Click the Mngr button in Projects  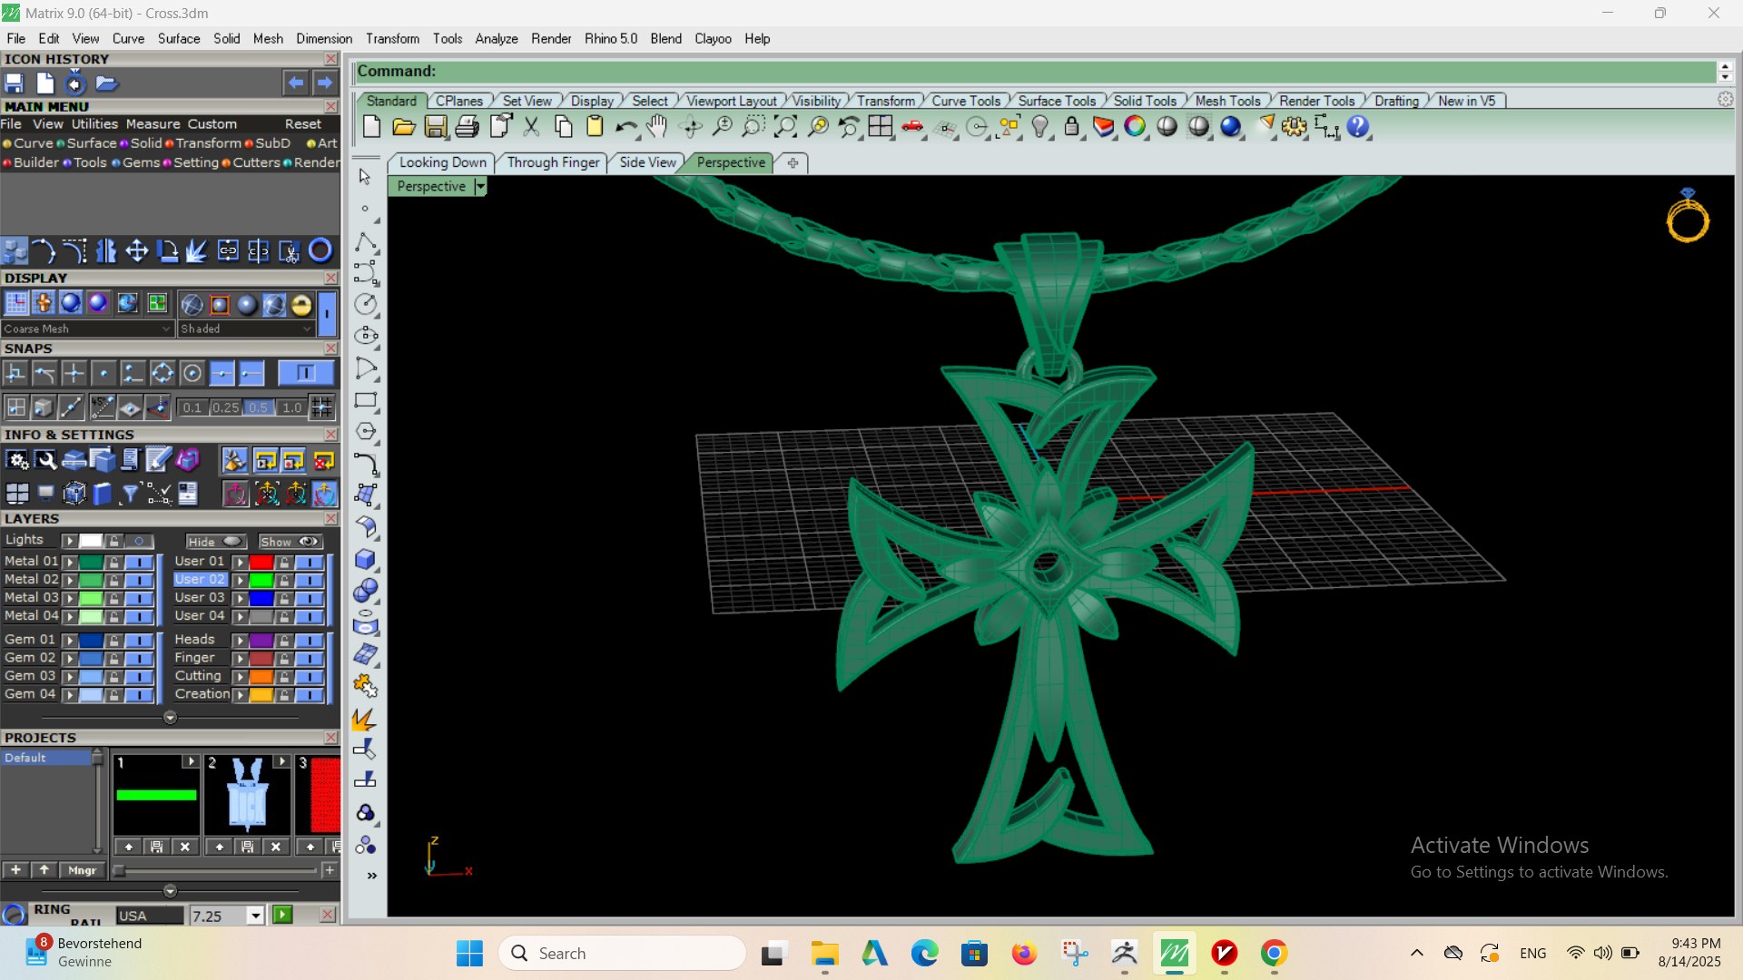tap(82, 870)
